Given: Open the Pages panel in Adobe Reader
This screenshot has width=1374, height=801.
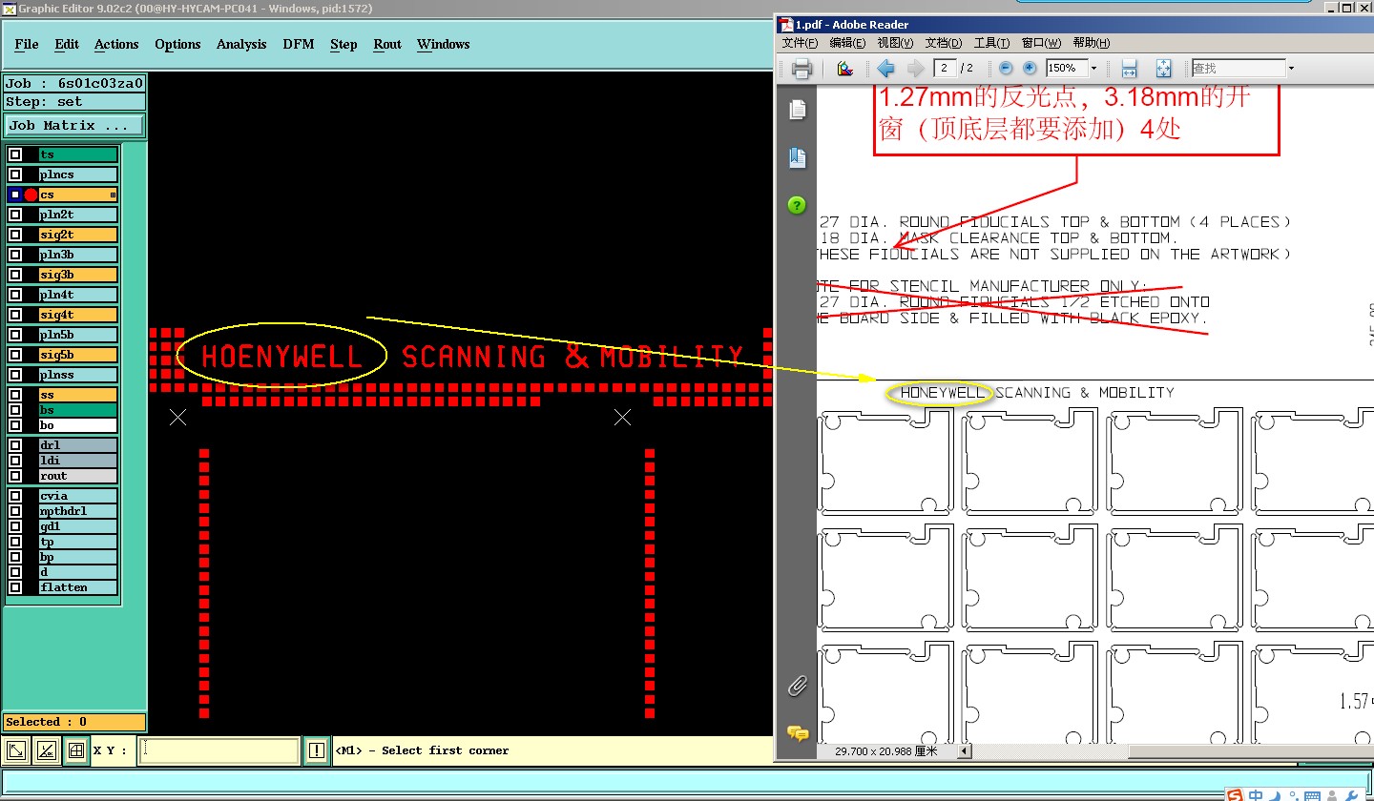Looking at the screenshot, I should click(798, 110).
